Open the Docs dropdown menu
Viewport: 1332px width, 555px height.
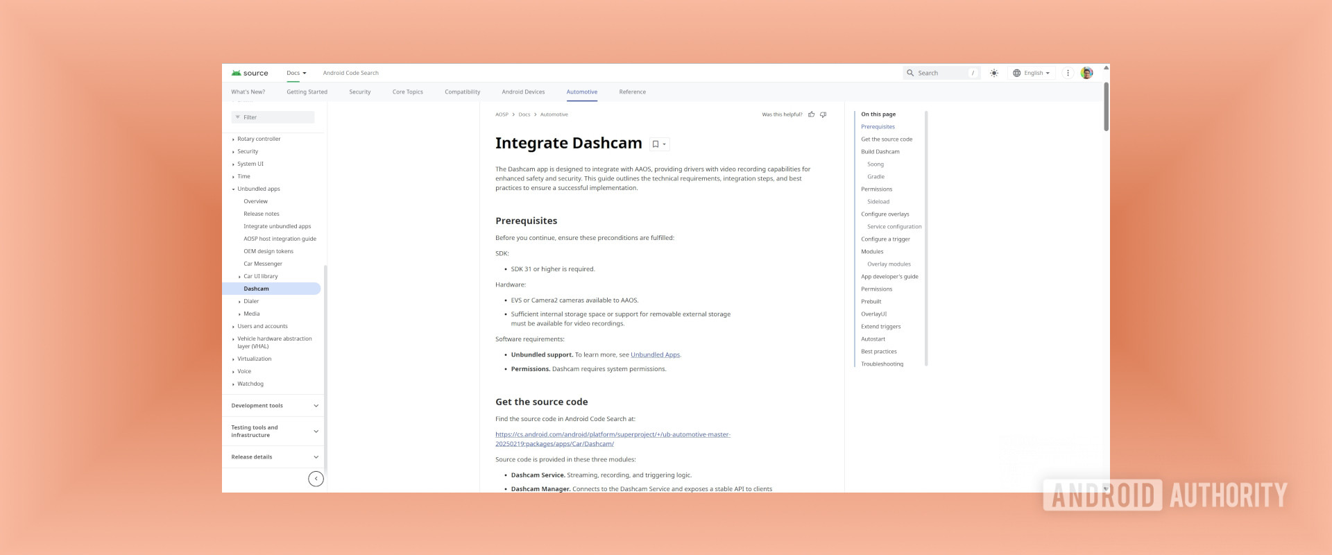point(296,73)
